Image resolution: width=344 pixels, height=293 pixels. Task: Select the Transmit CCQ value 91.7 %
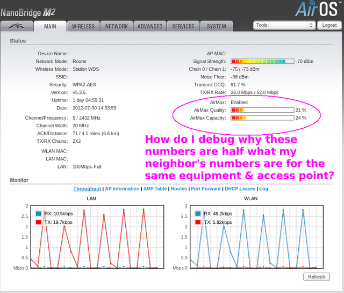[x=238, y=85]
